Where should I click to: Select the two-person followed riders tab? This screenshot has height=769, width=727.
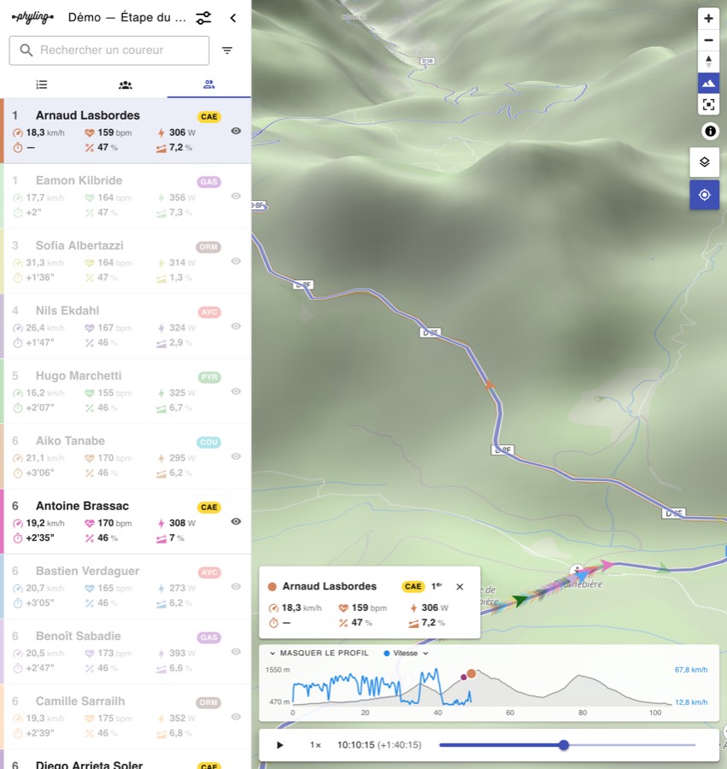[208, 85]
